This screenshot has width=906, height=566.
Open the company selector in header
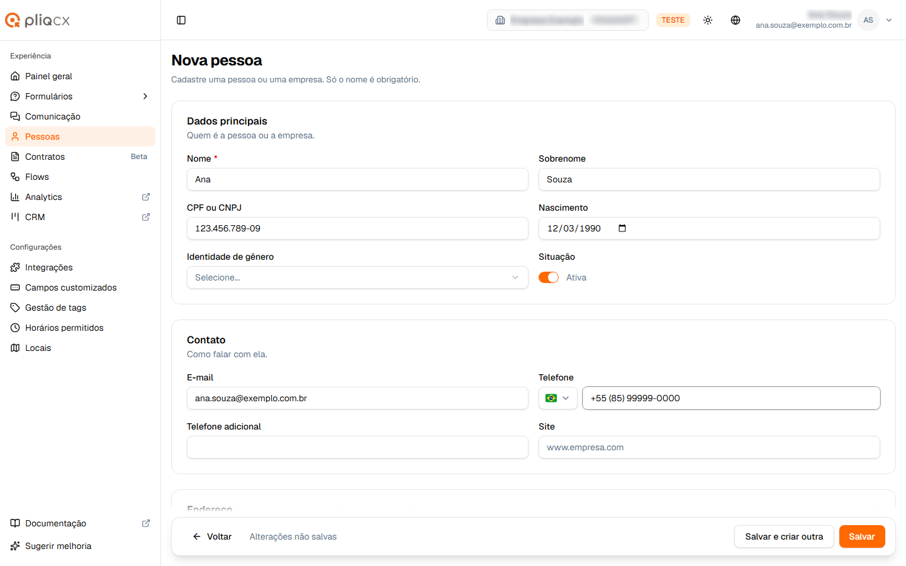point(568,20)
